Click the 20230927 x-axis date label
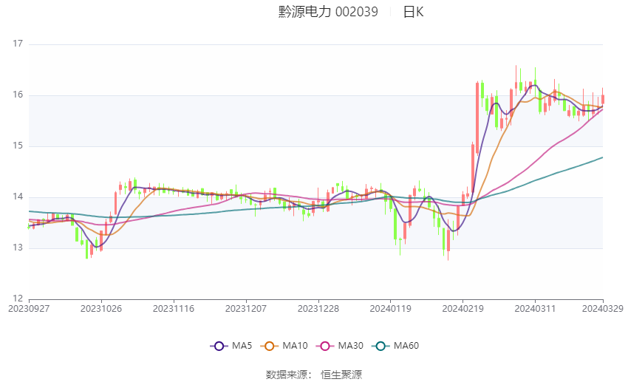 click(29, 309)
